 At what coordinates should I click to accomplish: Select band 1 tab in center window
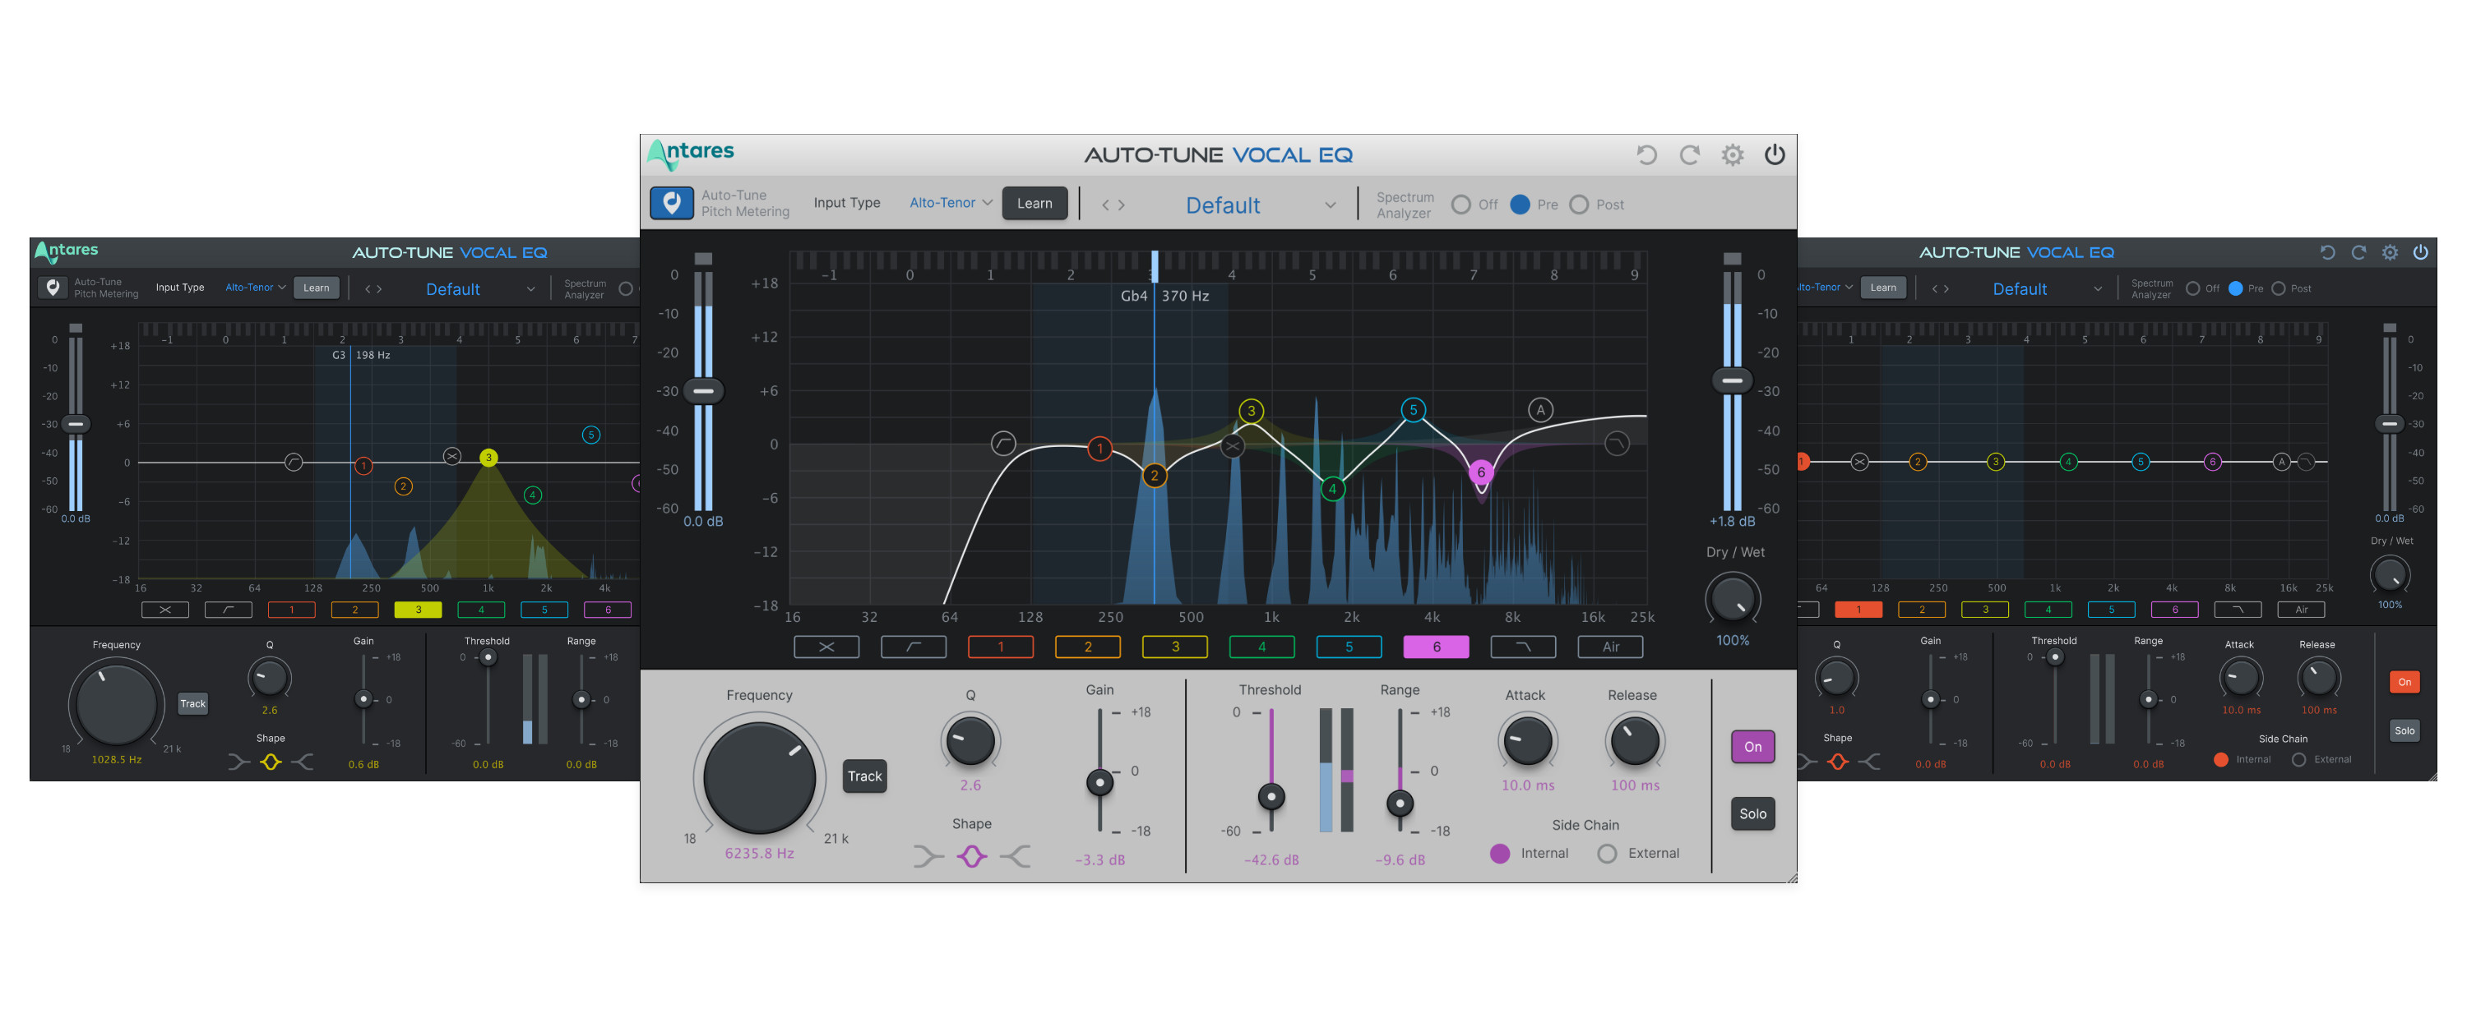point(1001,647)
